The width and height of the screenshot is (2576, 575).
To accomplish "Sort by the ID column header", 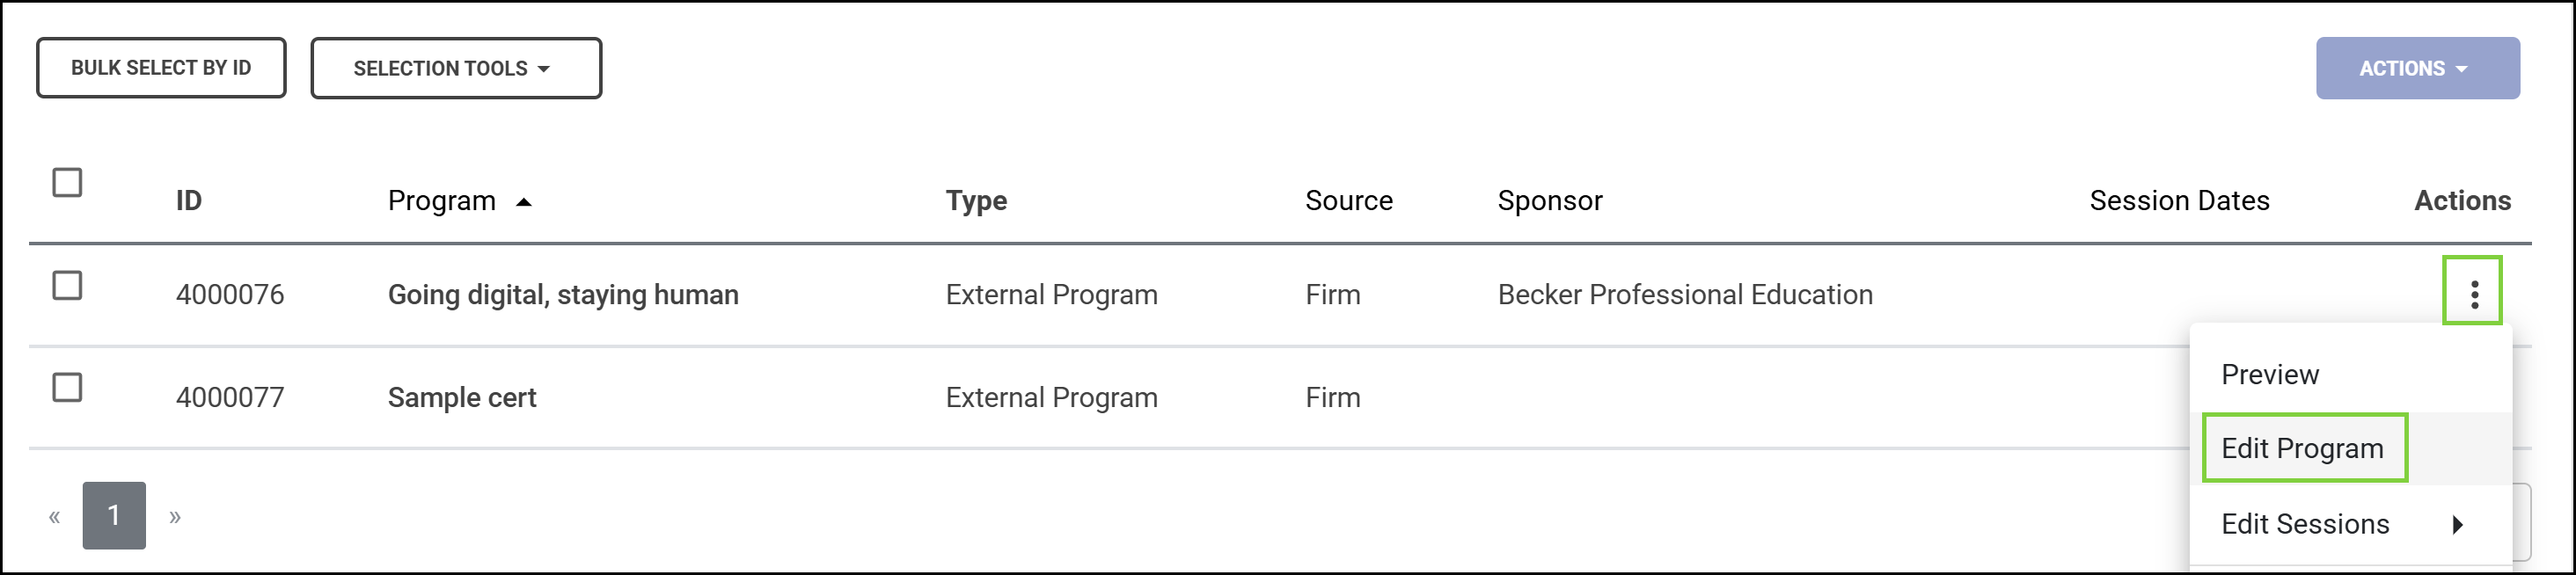I will click(x=189, y=201).
